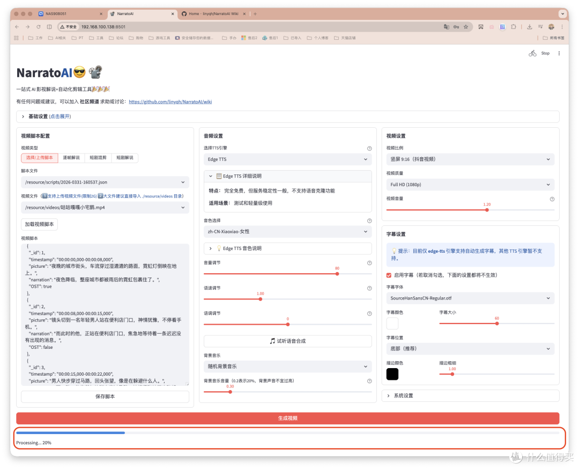Screen dimensions: 579x469
Task: Click help icon beside 音量调节
Action: (369, 263)
